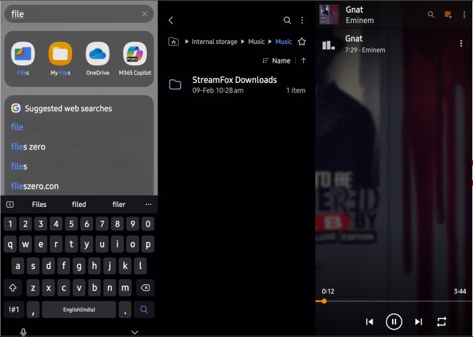Navigate to first Music breadcrumb folder
473x337 pixels.
[x=257, y=42]
